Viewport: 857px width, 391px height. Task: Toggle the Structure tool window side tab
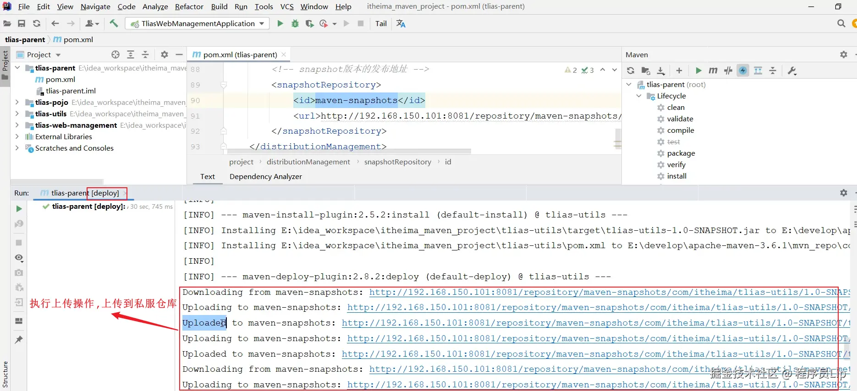tap(5, 375)
